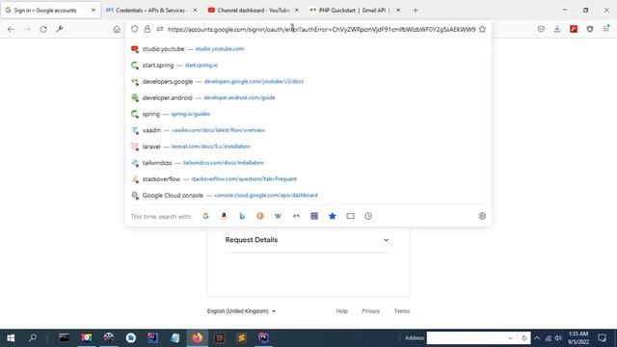Open the Privacy link
Screen dimensions: 617x347
coord(370,311)
